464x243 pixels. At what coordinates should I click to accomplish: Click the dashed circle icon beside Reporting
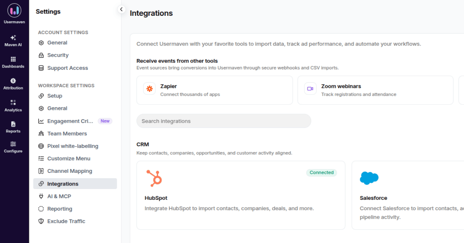pos(41,209)
